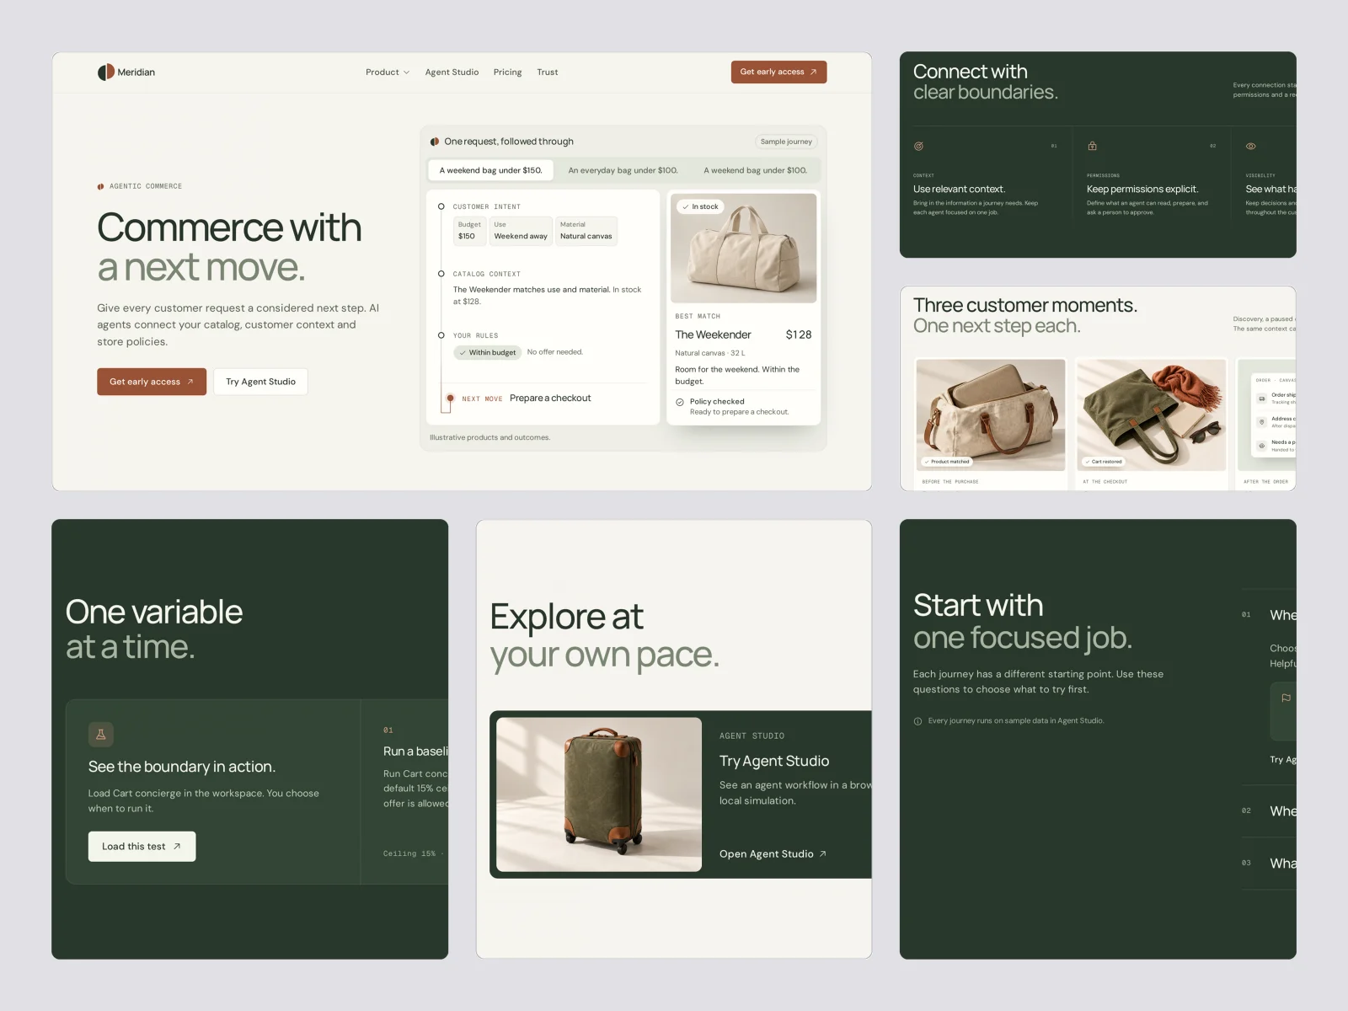Click the eye icon above VISIBILITY label
The height and width of the screenshot is (1011, 1348).
[1251, 146]
